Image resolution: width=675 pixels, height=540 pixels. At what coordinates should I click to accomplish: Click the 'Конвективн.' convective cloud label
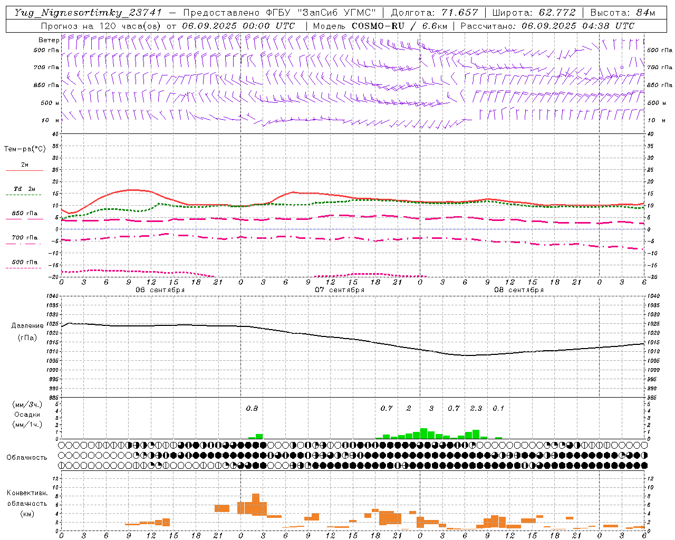(27, 493)
